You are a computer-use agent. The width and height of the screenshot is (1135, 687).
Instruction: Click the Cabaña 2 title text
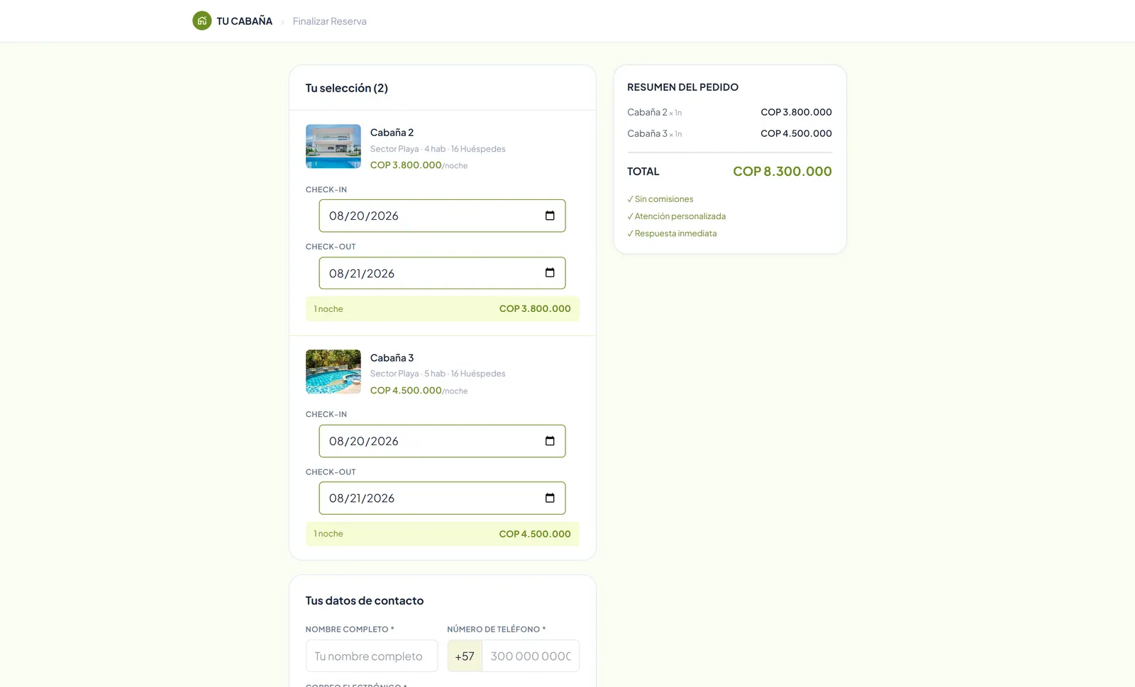click(392, 133)
